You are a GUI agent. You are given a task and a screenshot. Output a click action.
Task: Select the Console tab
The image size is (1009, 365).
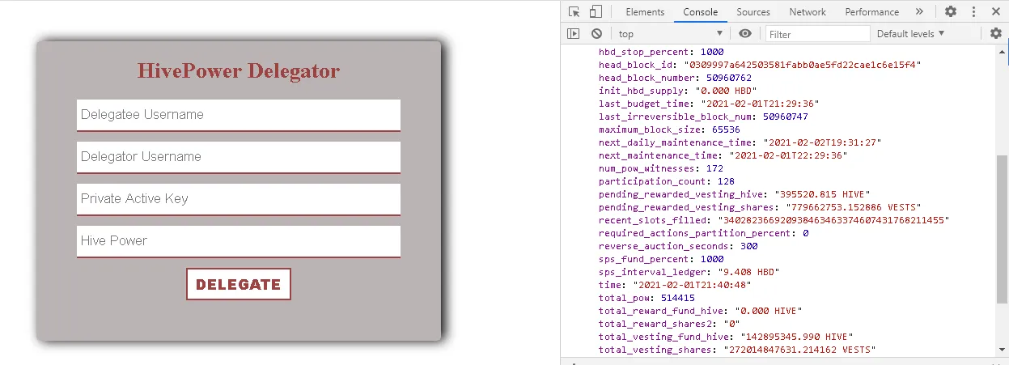(700, 11)
